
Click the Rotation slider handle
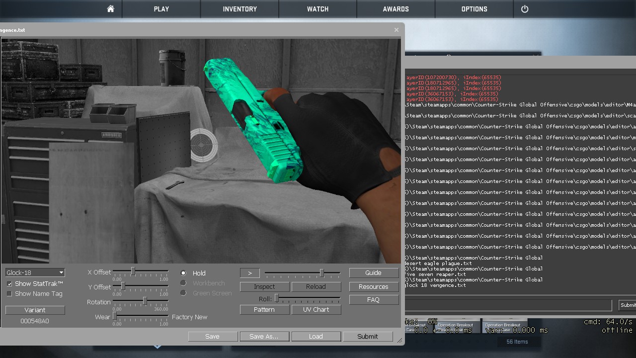coord(145,301)
